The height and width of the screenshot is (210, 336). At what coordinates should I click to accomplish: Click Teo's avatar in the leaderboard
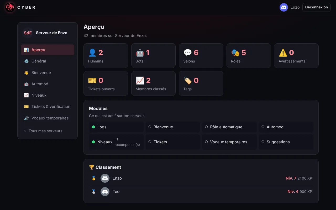(x=105, y=192)
